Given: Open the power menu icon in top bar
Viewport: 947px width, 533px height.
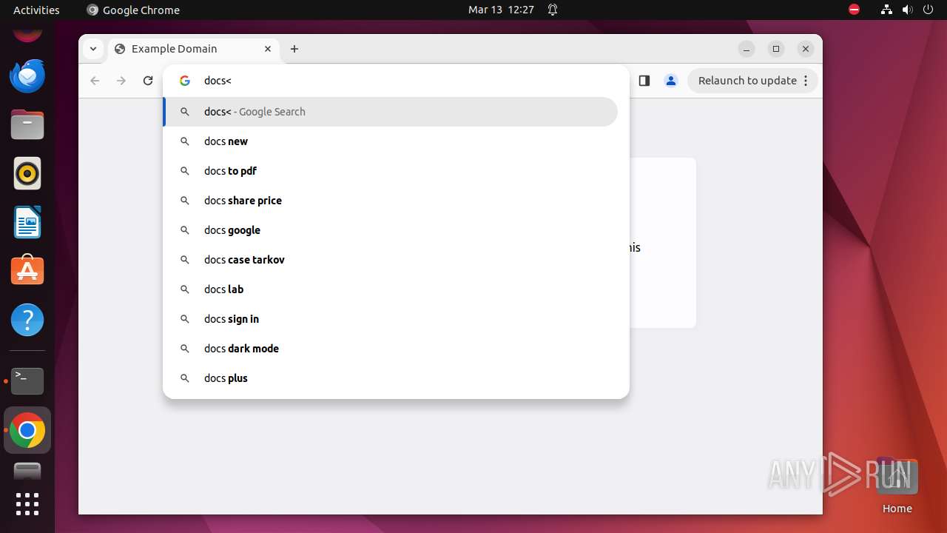Looking at the screenshot, I should click(928, 10).
